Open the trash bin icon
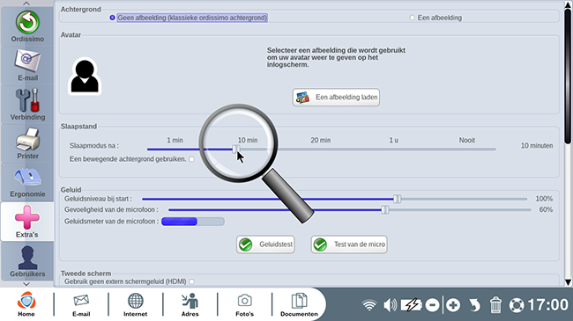573x321 pixels. (495, 304)
